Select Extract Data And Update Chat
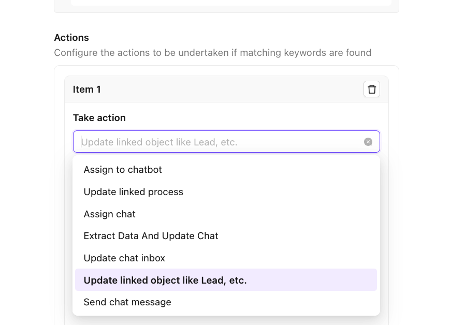 151,236
